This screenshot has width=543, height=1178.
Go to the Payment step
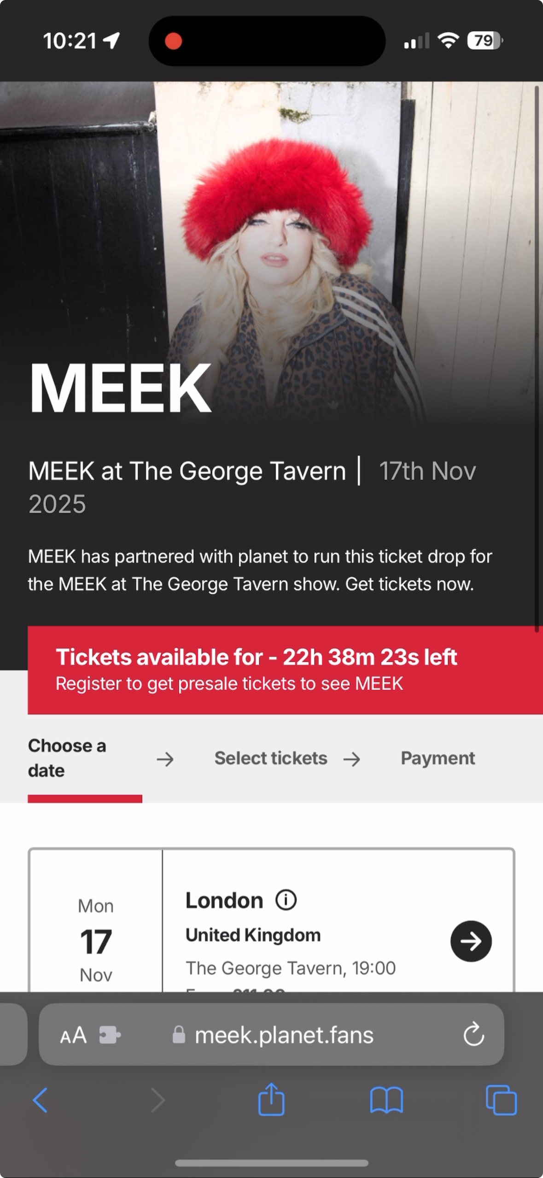(x=438, y=758)
